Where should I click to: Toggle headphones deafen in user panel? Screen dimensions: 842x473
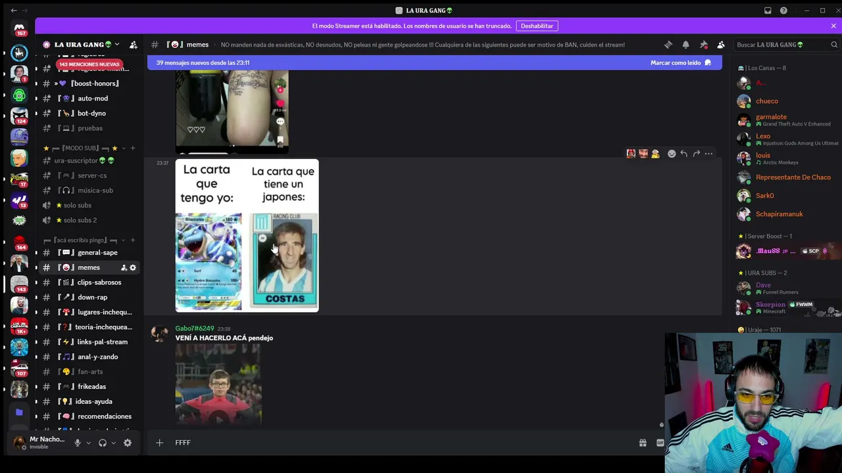[103, 443]
